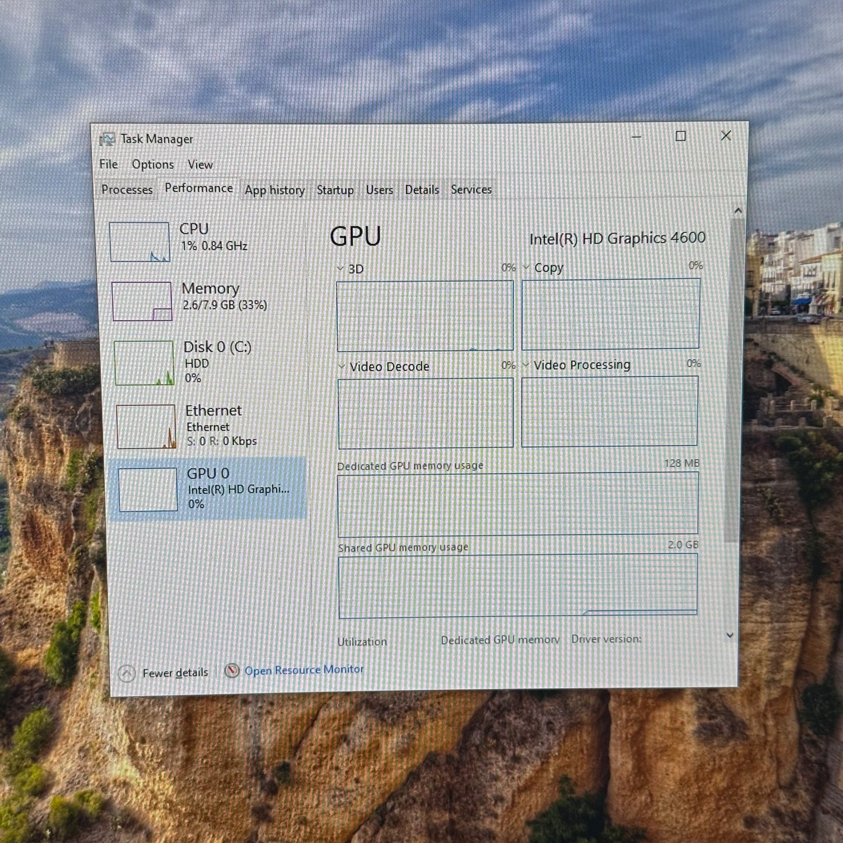Click the 'Driver version:' label
843x843 pixels.
[607, 639]
